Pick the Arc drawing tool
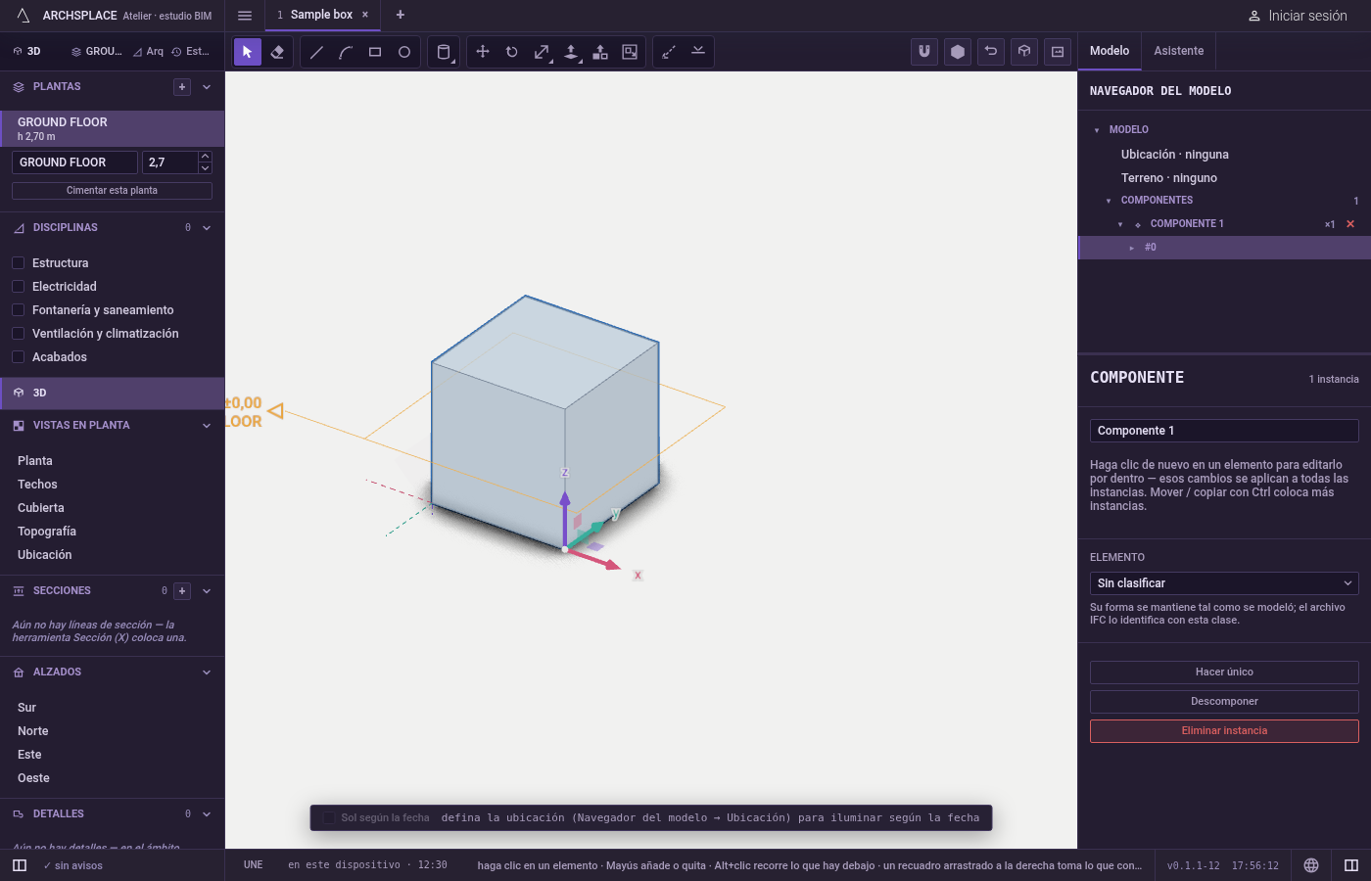The height and width of the screenshot is (881, 1371). [x=346, y=52]
